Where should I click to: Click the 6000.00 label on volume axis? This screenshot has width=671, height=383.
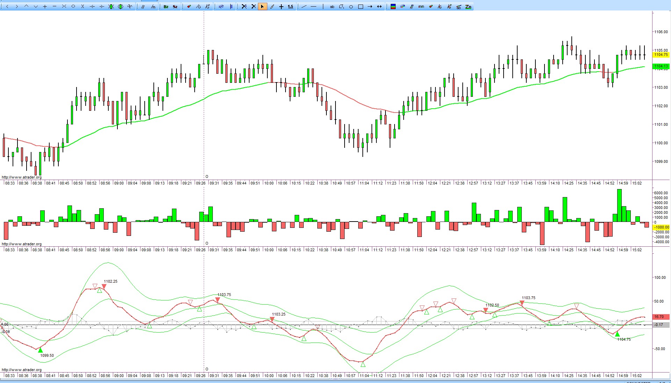click(662, 193)
